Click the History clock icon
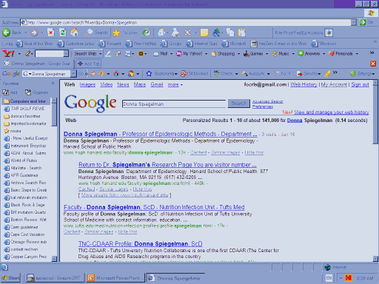 (x=147, y=33)
